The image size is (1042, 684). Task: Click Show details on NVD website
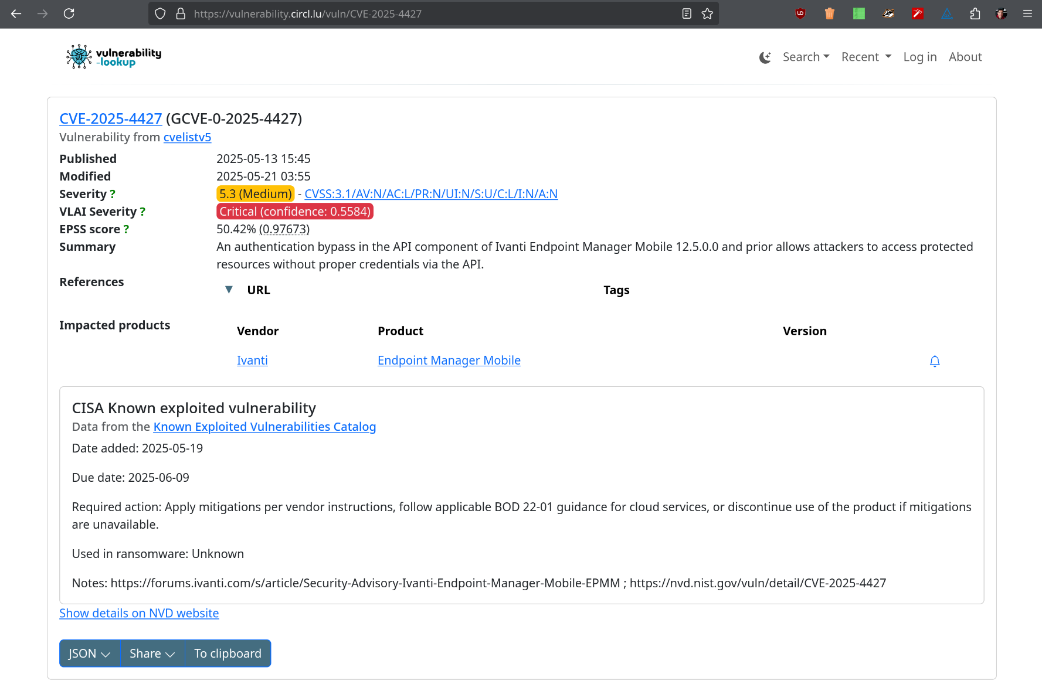point(139,613)
